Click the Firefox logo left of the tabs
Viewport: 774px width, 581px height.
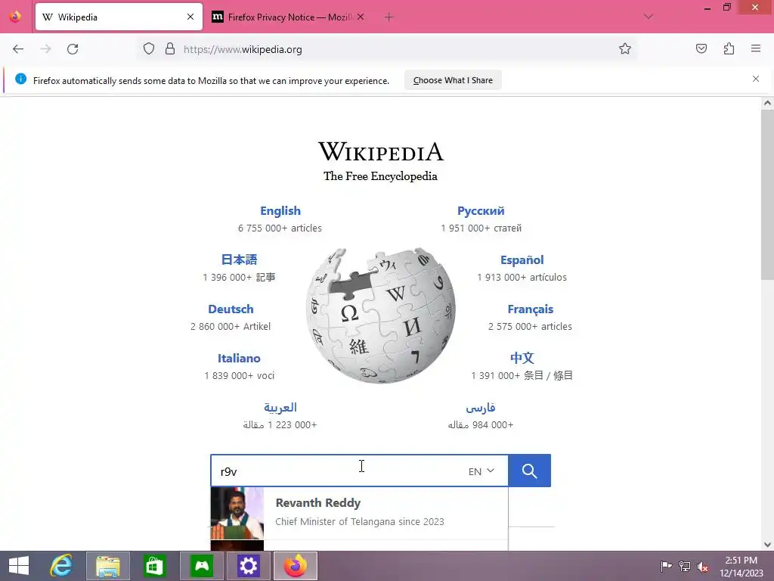click(15, 17)
